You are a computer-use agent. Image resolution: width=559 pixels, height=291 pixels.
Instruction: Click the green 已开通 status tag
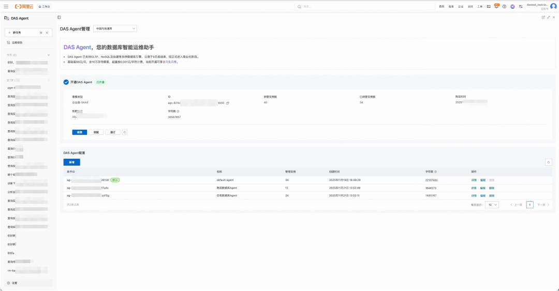[100, 82]
